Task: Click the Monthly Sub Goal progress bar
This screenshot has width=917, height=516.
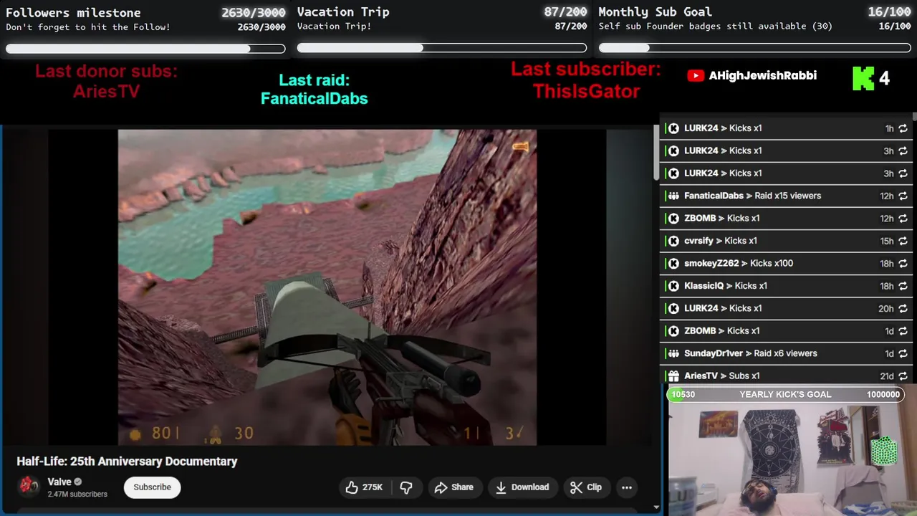Action: [x=755, y=48]
